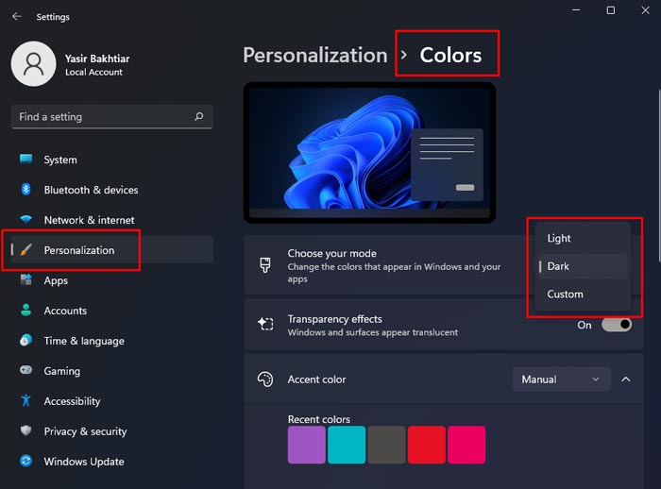Screen dimensions: 661x489
Task: Click the Transparency effects row
Action: pos(444,325)
